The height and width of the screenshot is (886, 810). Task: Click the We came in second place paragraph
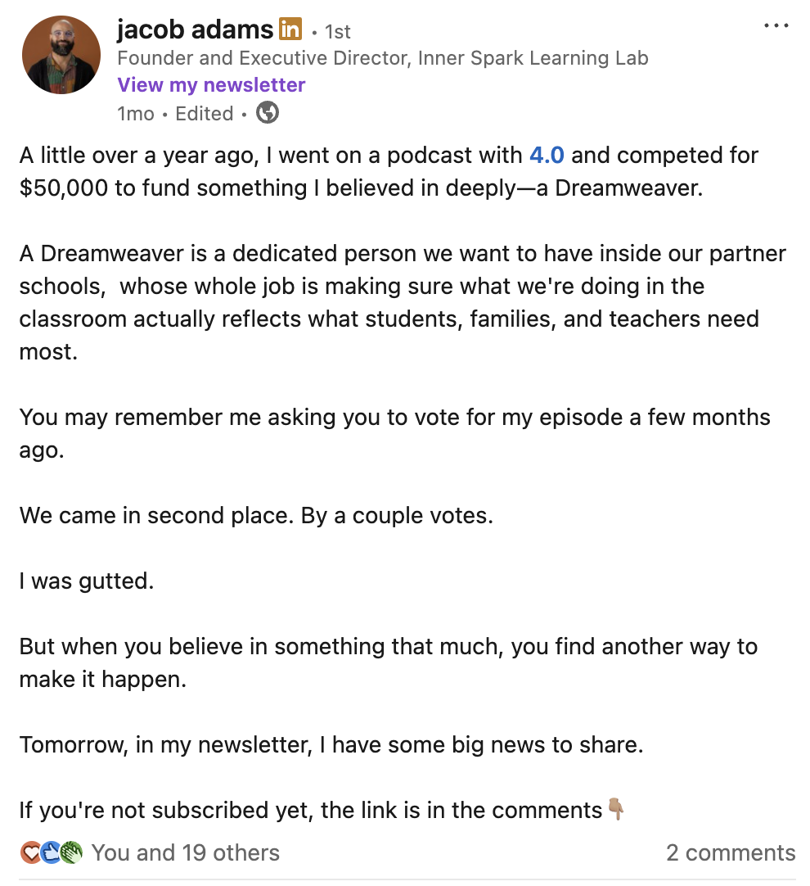click(x=256, y=515)
